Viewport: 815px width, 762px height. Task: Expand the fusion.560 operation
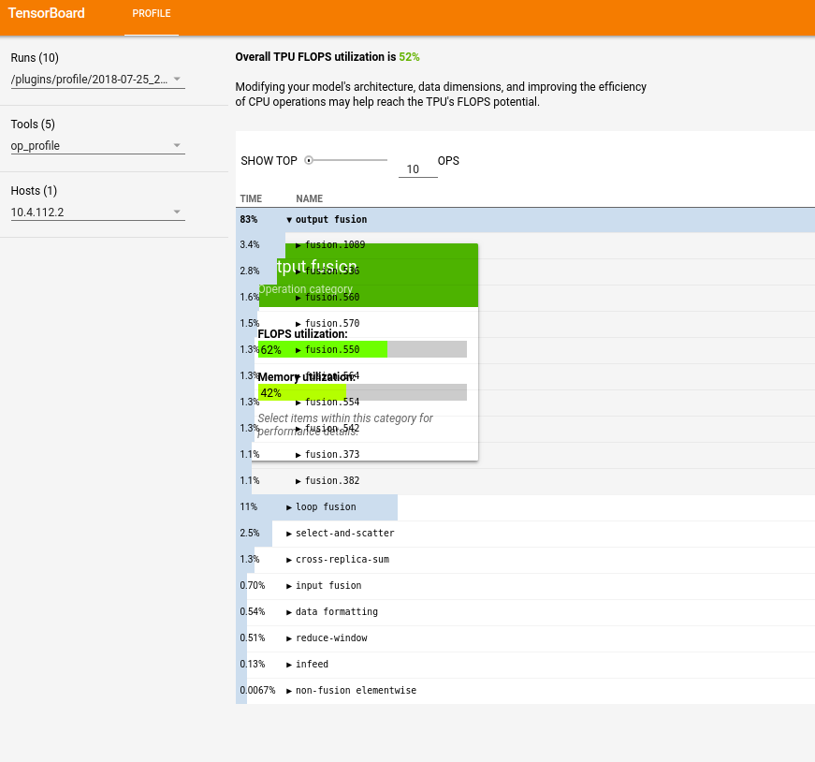pos(300,297)
